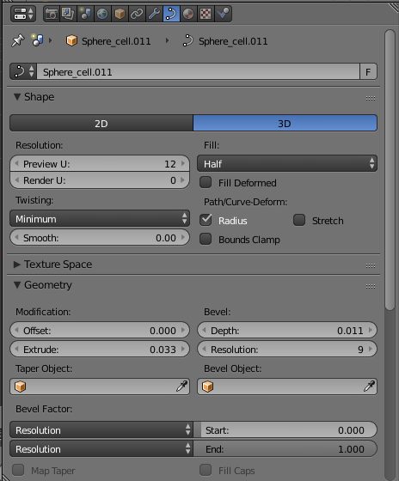Open the Modifiers wrench tab
399x481 pixels.
coord(154,14)
